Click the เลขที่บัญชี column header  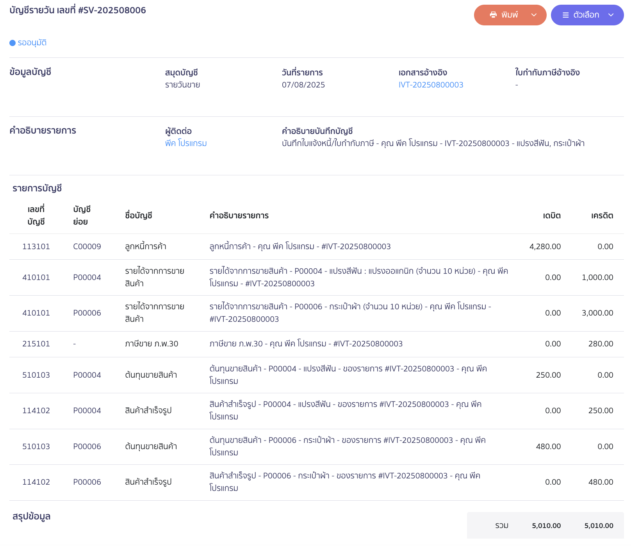click(36, 216)
